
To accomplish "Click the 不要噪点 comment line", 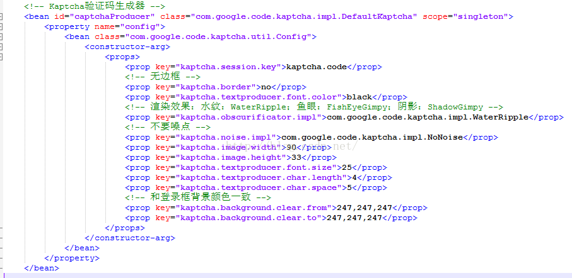I will pyautogui.click(x=168, y=127).
